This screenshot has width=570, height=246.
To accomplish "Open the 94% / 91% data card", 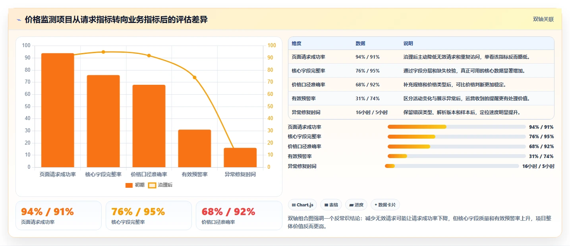I will coord(58,215).
